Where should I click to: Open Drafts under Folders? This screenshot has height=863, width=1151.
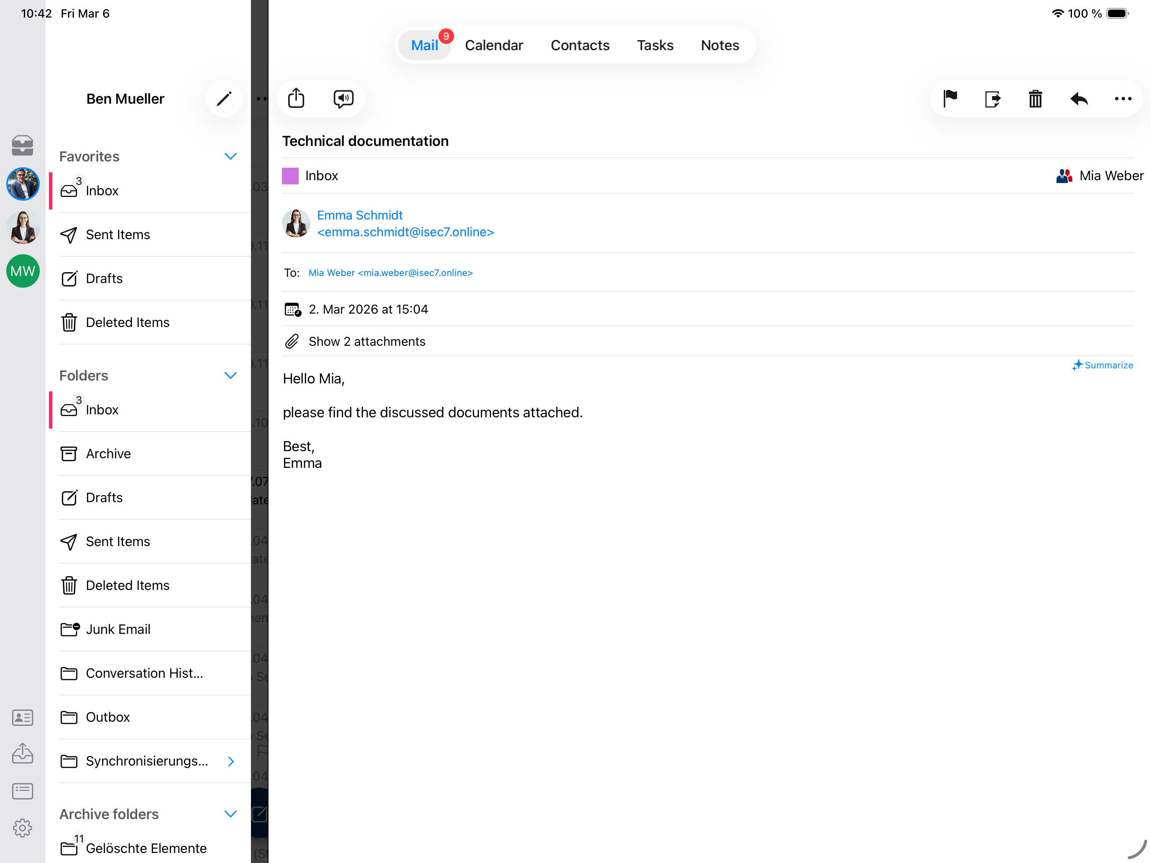tap(154, 497)
